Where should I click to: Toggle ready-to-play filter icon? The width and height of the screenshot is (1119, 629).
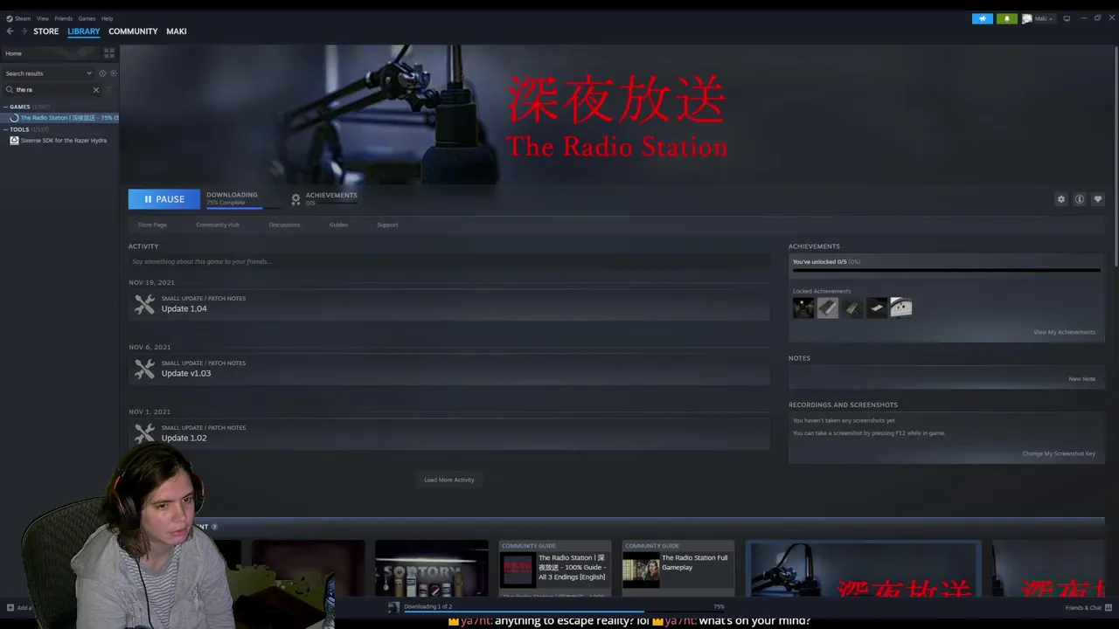pyautogui.click(x=113, y=73)
